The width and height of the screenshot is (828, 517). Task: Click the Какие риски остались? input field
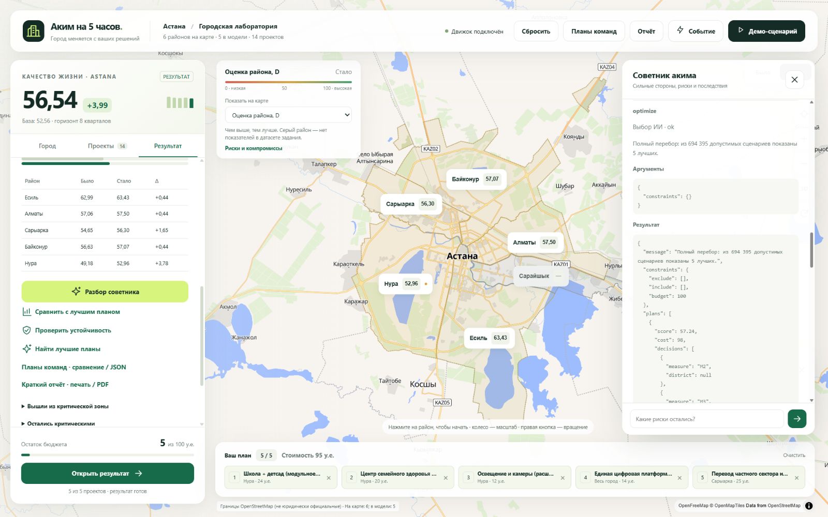coord(707,419)
